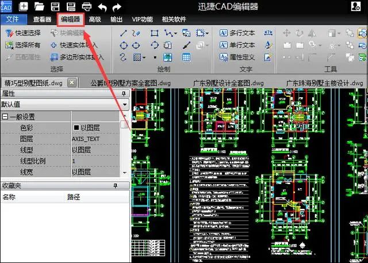The height and width of the screenshot is (263, 368).
Task: Click the Open folder icon
Action: point(40,6)
